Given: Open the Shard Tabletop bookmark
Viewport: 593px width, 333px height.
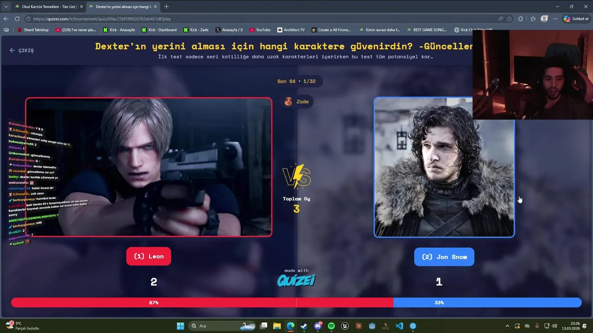Looking at the screenshot, I should tap(33, 30).
